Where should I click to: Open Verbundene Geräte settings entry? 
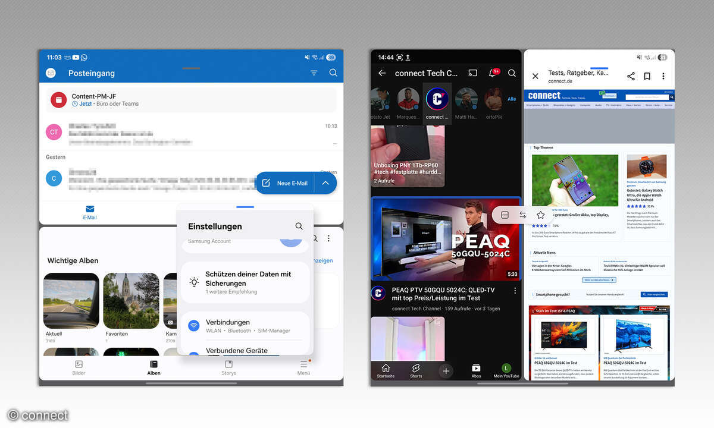click(x=245, y=350)
